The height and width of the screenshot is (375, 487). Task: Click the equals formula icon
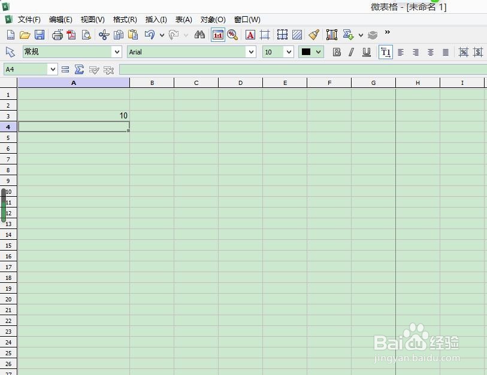tap(65, 69)
